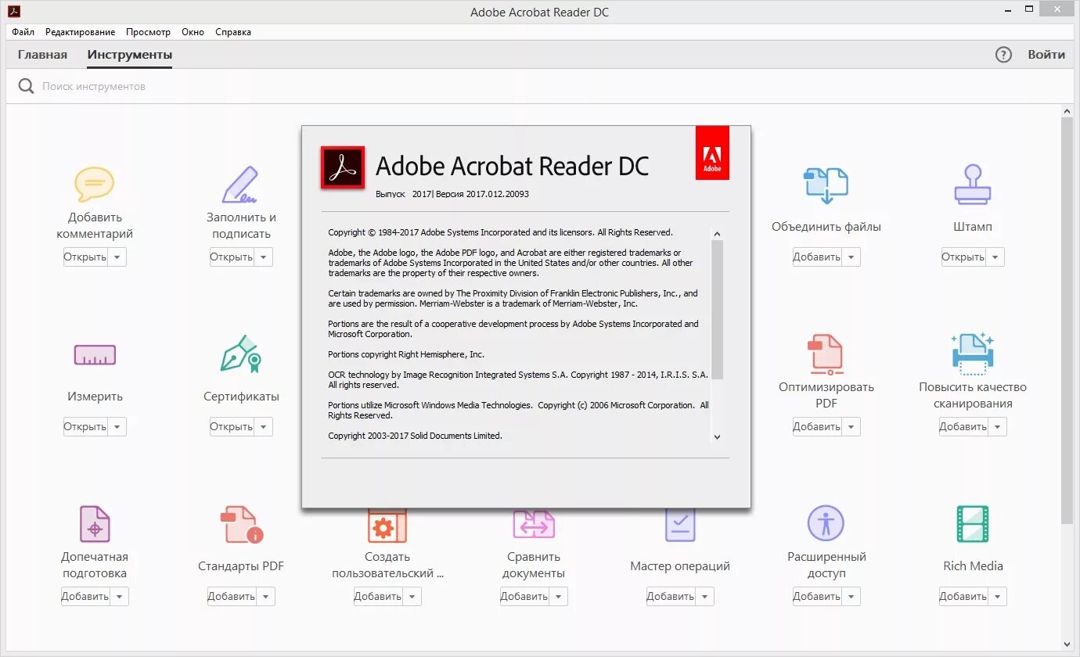Click Открыть under Штамп
The height and width of the screenshot is (657, 1080).
pyautogui.click(x=963, y=257)
